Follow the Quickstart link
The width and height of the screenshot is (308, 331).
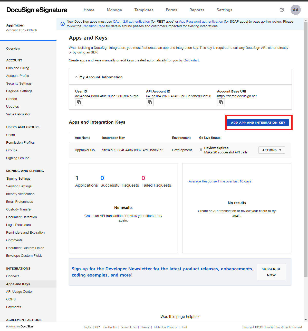[191, 60]
